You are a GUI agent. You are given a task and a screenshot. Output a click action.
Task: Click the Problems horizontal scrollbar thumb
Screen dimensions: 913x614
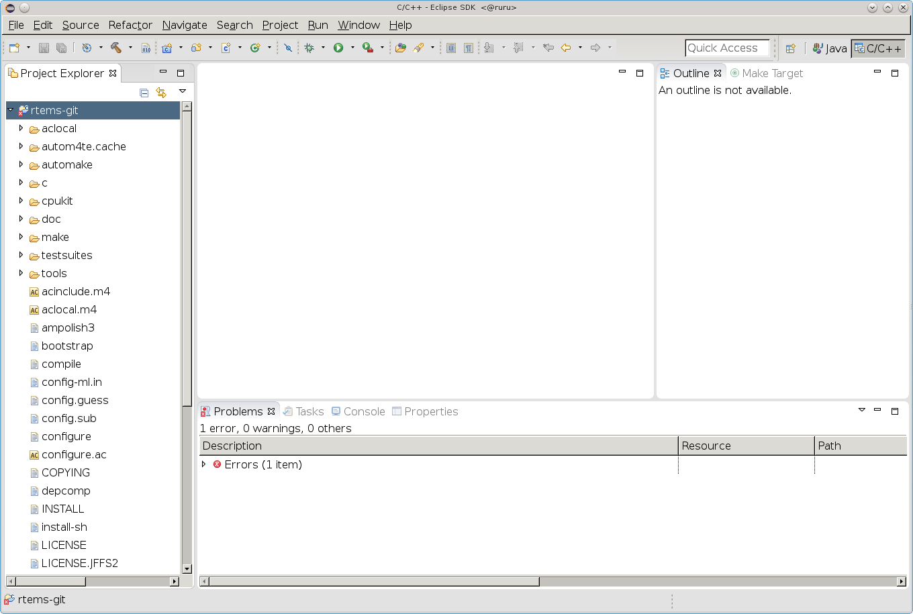pyautogui.click(x=374, y=582)
